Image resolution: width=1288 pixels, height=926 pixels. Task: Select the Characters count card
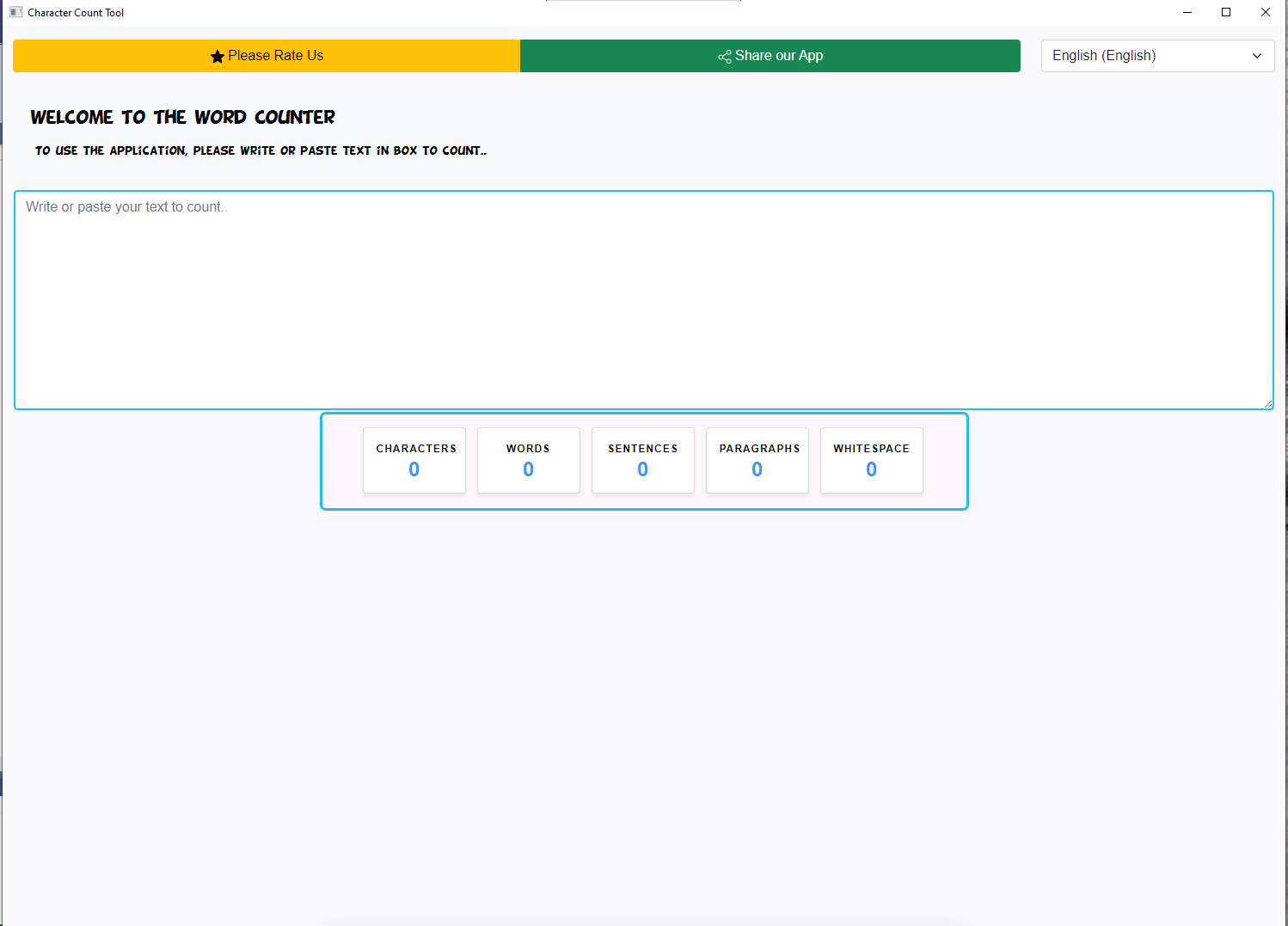click(414, 460)
